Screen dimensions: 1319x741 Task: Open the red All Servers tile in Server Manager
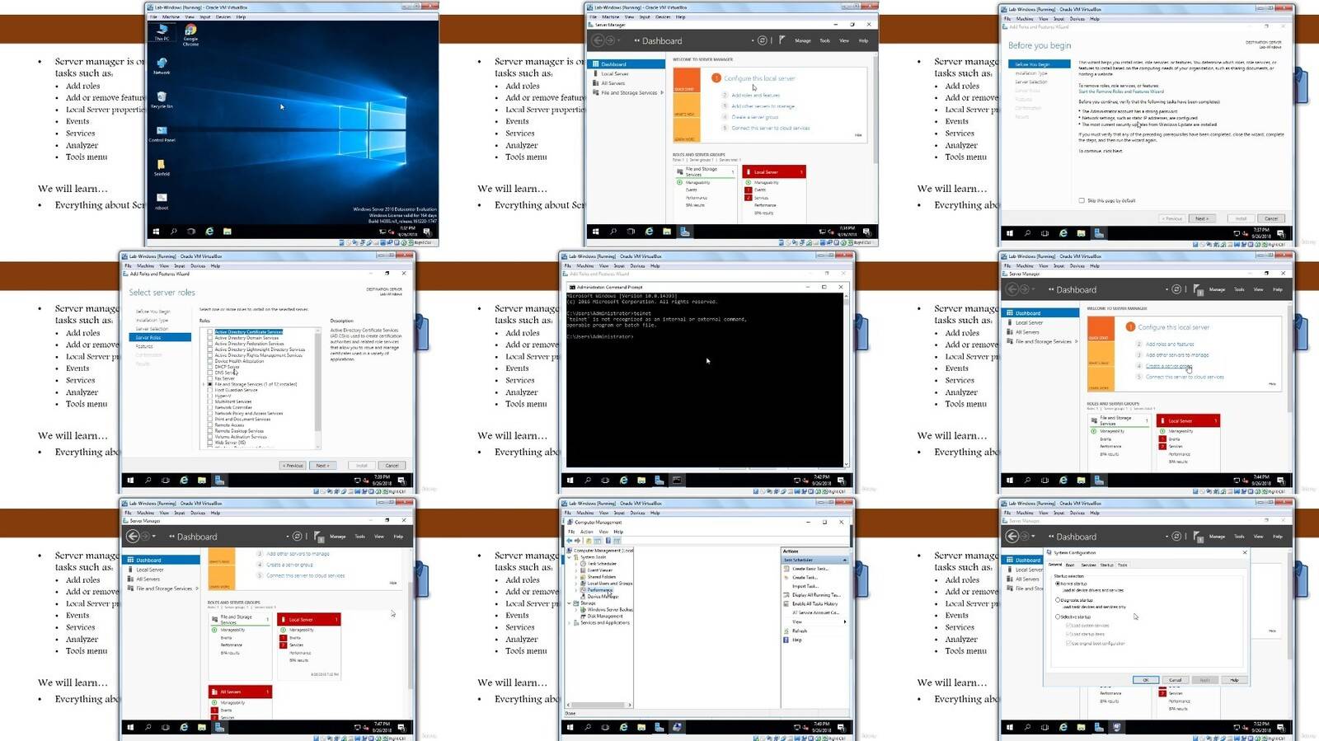(x=241, y=692)
